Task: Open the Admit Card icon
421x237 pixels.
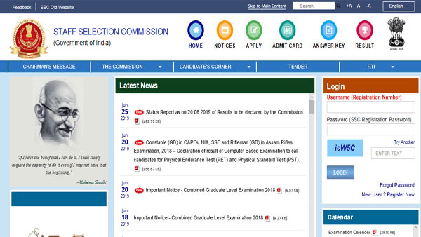Action: click(287, 30)
